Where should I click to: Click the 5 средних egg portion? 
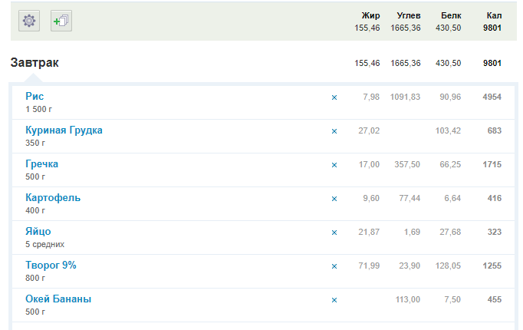[44, 244]
